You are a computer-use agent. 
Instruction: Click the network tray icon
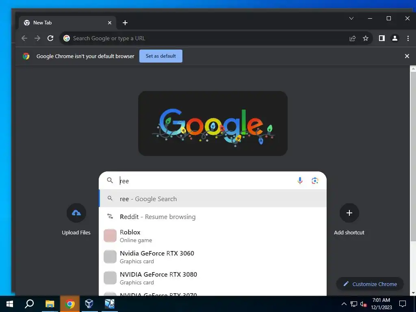point(354,304)
